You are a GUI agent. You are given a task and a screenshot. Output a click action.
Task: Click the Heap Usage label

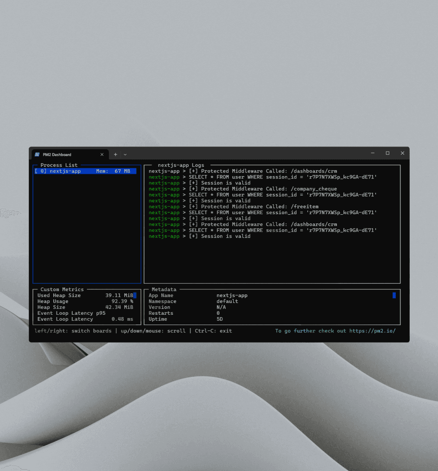[53, 301]
